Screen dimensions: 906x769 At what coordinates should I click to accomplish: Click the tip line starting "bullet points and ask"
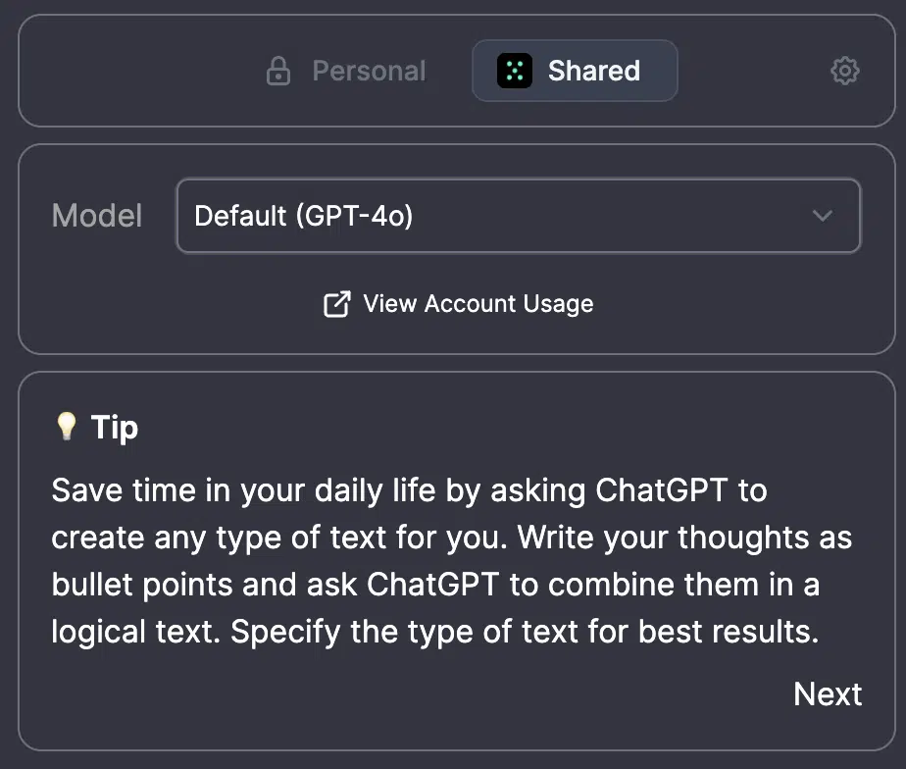click(435, 585)
